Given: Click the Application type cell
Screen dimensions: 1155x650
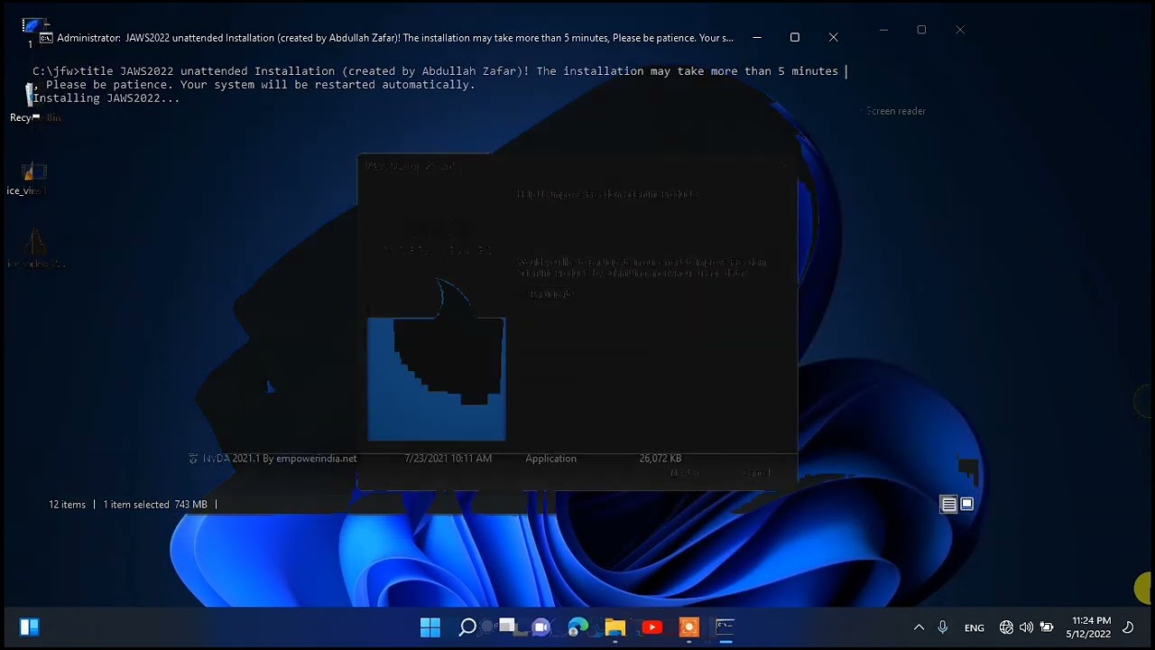Looking at the screenshot, I should click(550, 459).
